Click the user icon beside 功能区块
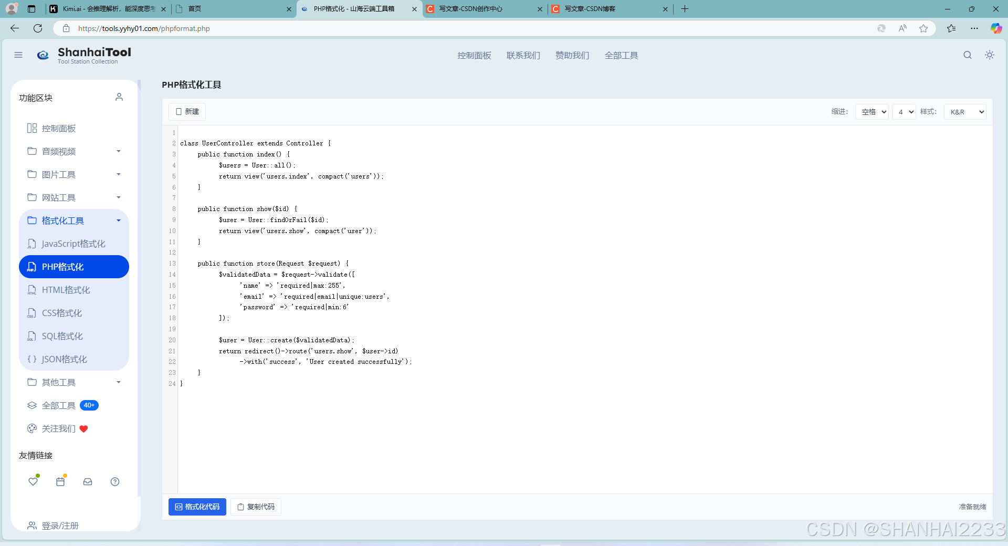Image resolution: width=1008 pixels, height=546 pixels. [x=119, y=97]
